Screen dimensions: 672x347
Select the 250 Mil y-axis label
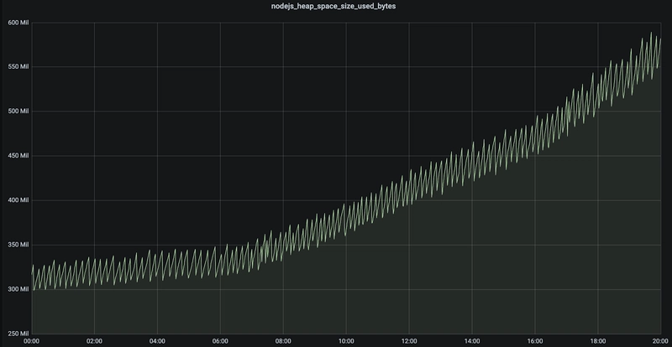[x=18, y=334]
